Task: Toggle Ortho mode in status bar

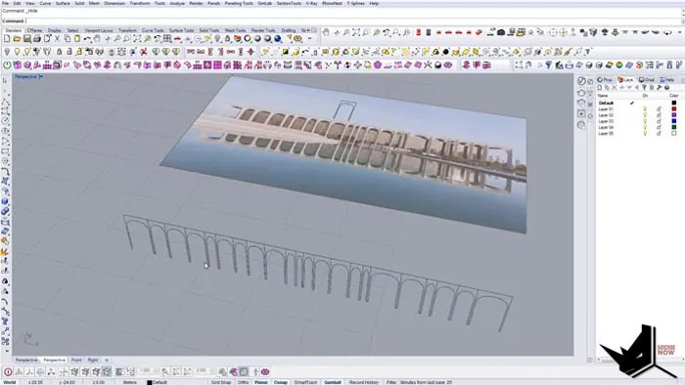Action: click(x=243, y=382)
